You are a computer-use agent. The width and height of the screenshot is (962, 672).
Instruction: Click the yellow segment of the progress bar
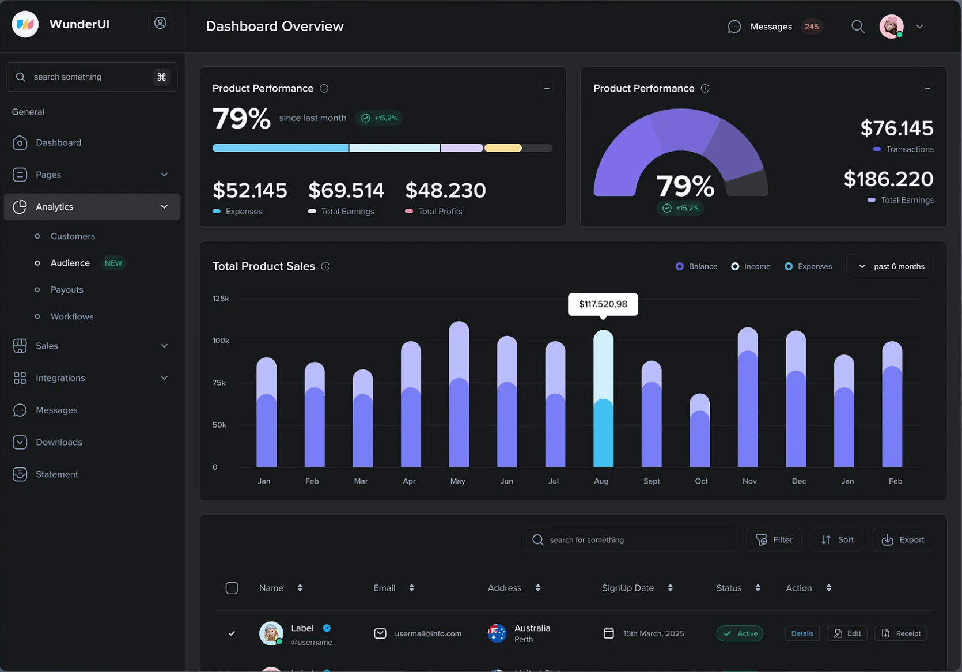(x=503, y=148)
